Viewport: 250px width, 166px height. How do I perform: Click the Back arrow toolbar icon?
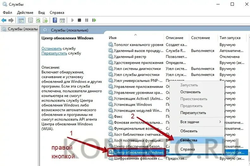(x=4, y=20)
